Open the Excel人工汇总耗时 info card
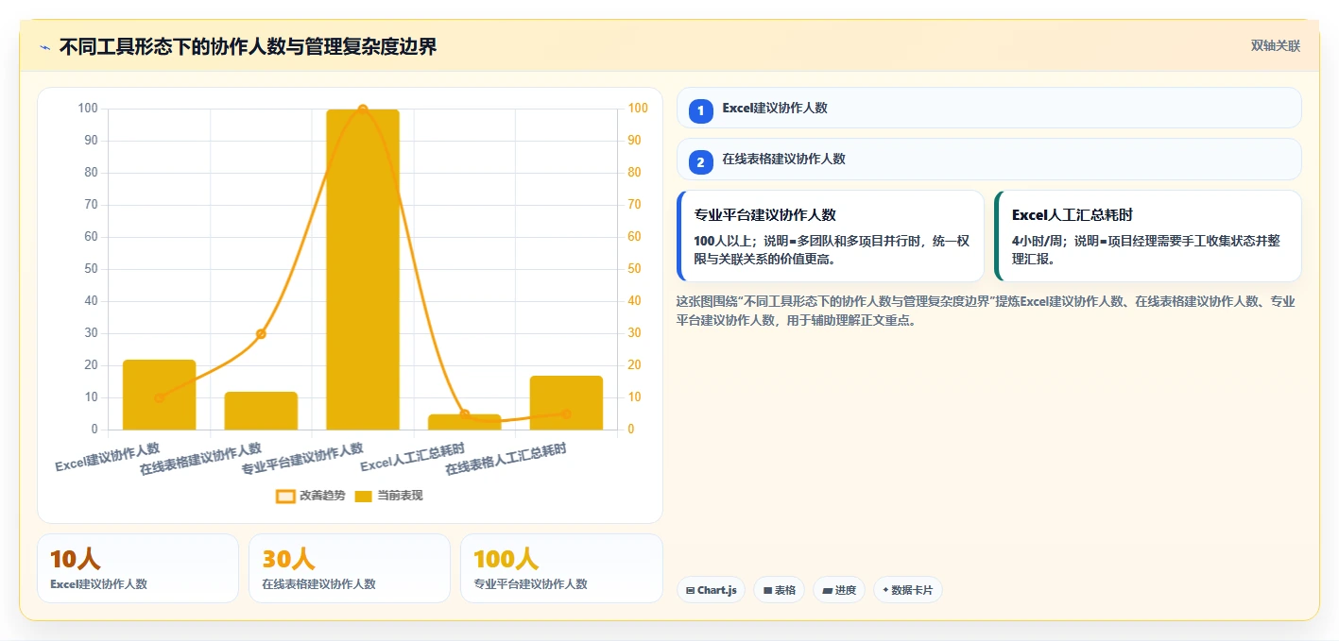Viewport: 1339px width, 641px height. [1148, 236]
